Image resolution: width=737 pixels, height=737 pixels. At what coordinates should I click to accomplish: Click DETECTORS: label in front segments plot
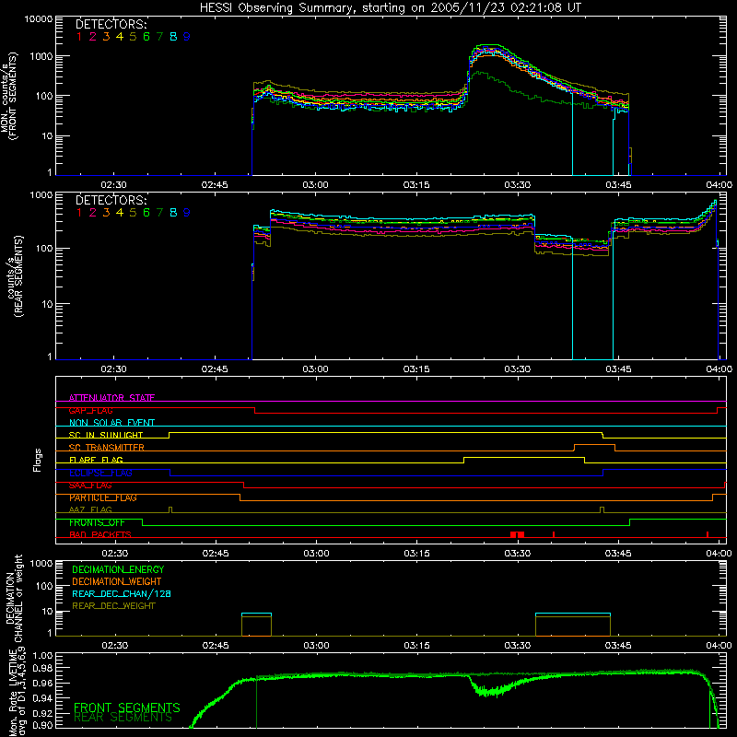[111, 24]
